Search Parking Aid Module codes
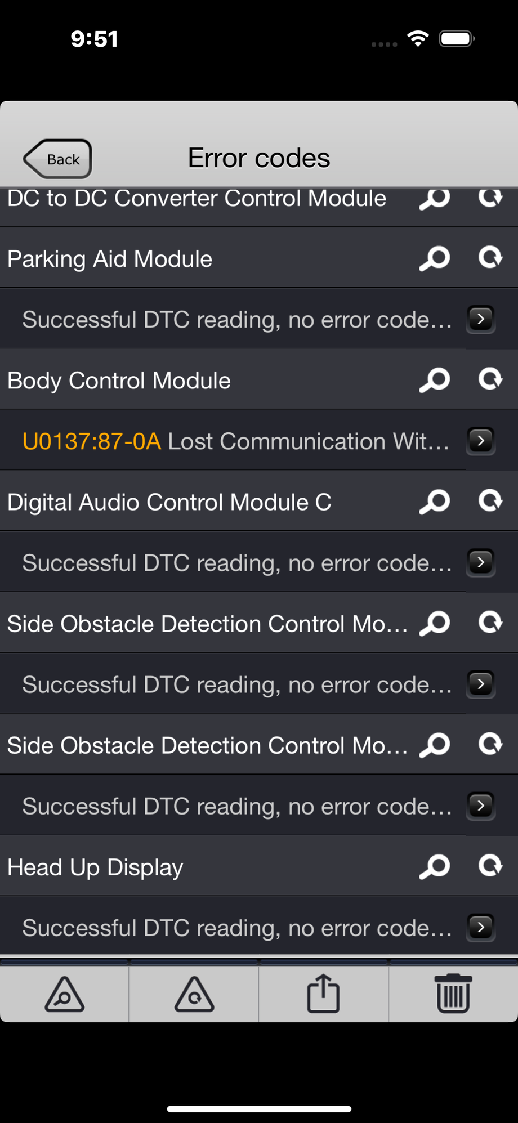This screenshot has width=518, height=1123. pyautogui.click(x=435, y=259)
